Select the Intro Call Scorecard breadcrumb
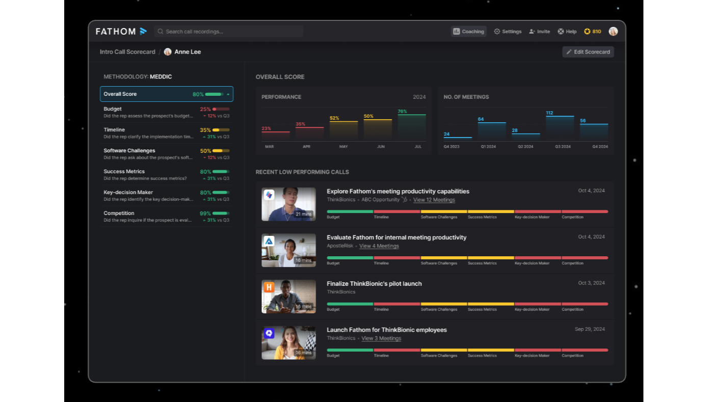Viewport: 715px width, 402px height. [127, 51]
